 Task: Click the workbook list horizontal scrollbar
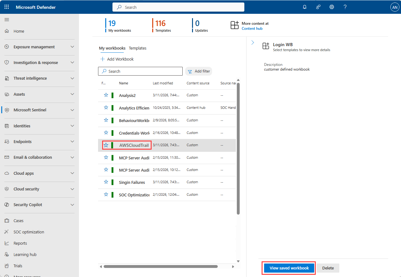point(161,267)
